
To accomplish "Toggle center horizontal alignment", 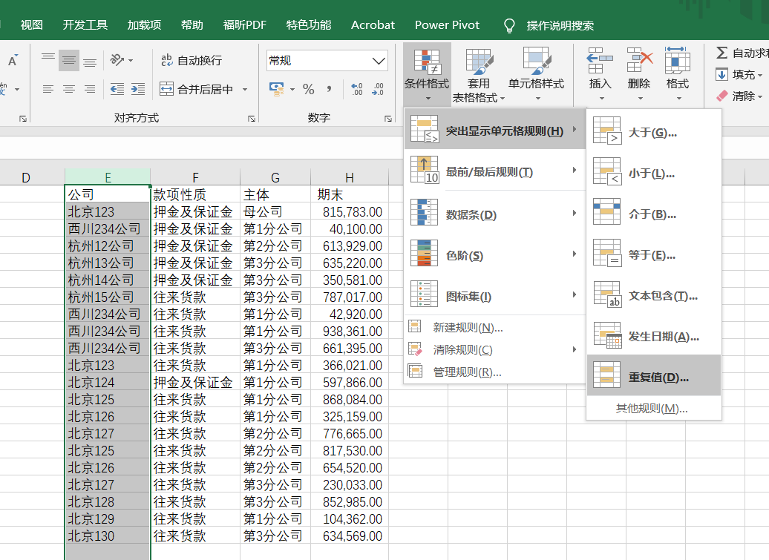I will [x=68, y=89].
